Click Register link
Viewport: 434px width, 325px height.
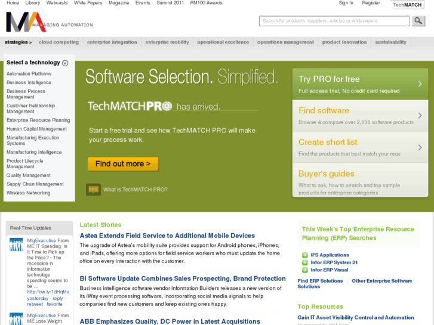pyautogui.click(x=371, y=3)
